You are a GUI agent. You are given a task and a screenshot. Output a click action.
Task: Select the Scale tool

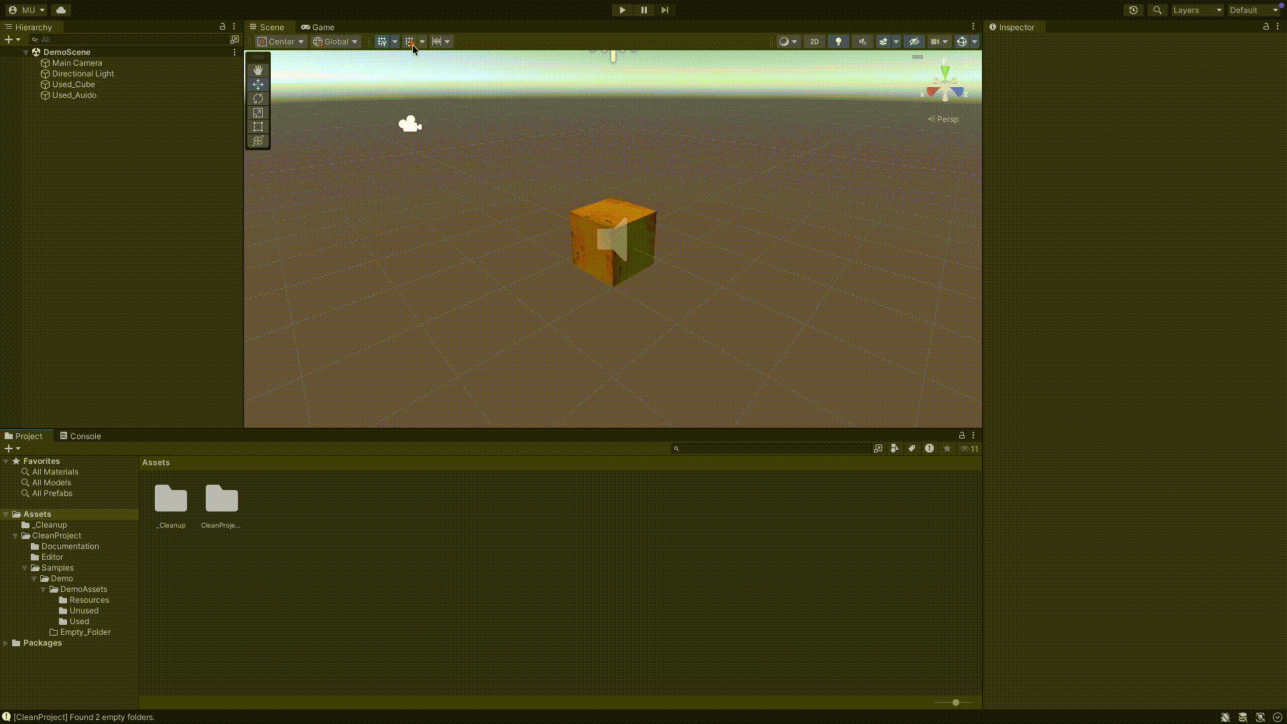258,113
